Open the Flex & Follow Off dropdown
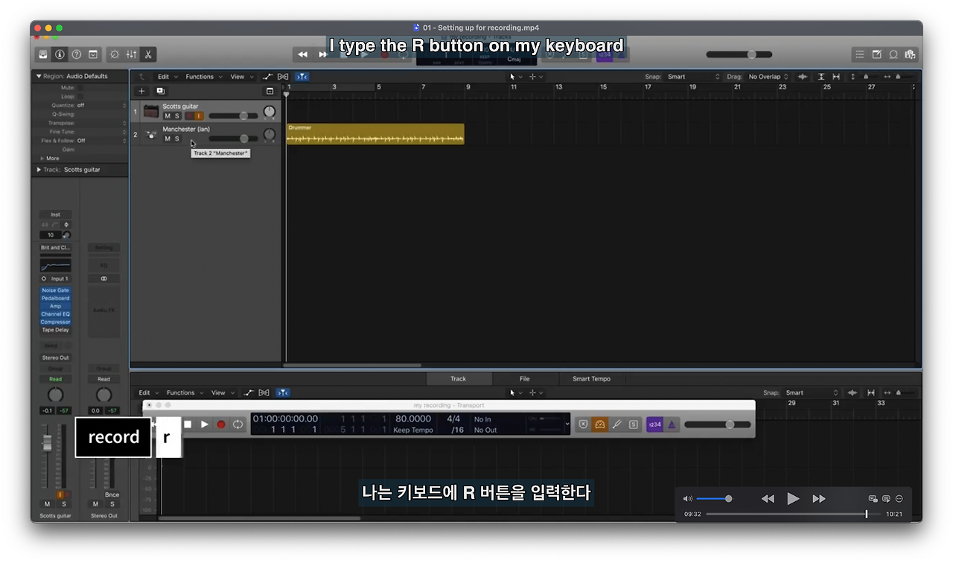953x563 pixels. [x=101, y=141]
